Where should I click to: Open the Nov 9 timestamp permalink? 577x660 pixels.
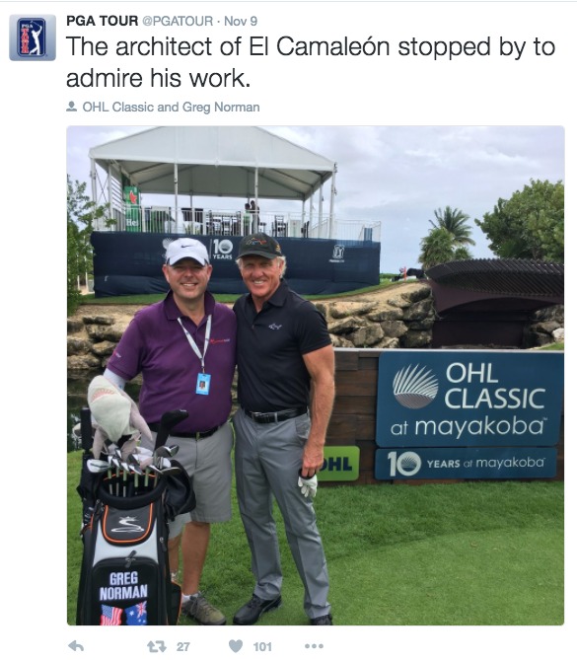pyautogui.click(x=241, y=21)
